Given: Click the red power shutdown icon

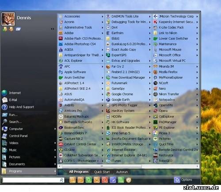Looking at the screenshot, I should click(x=105, y=180).
